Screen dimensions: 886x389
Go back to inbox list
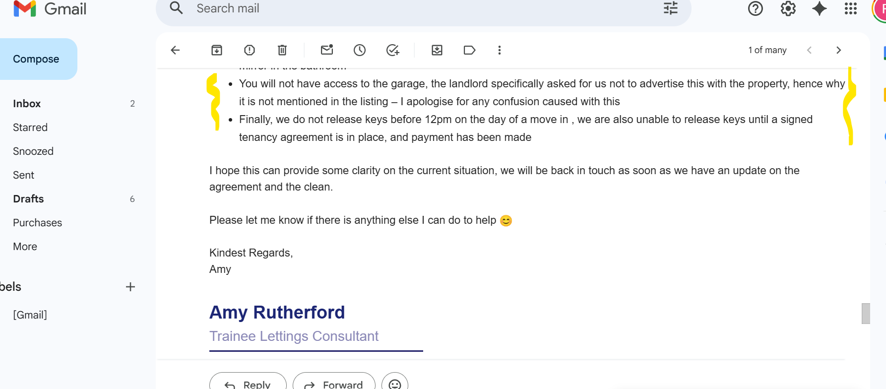click(x=175, y=50)
